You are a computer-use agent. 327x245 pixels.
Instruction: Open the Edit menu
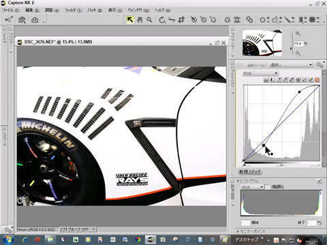click(32, 10)
